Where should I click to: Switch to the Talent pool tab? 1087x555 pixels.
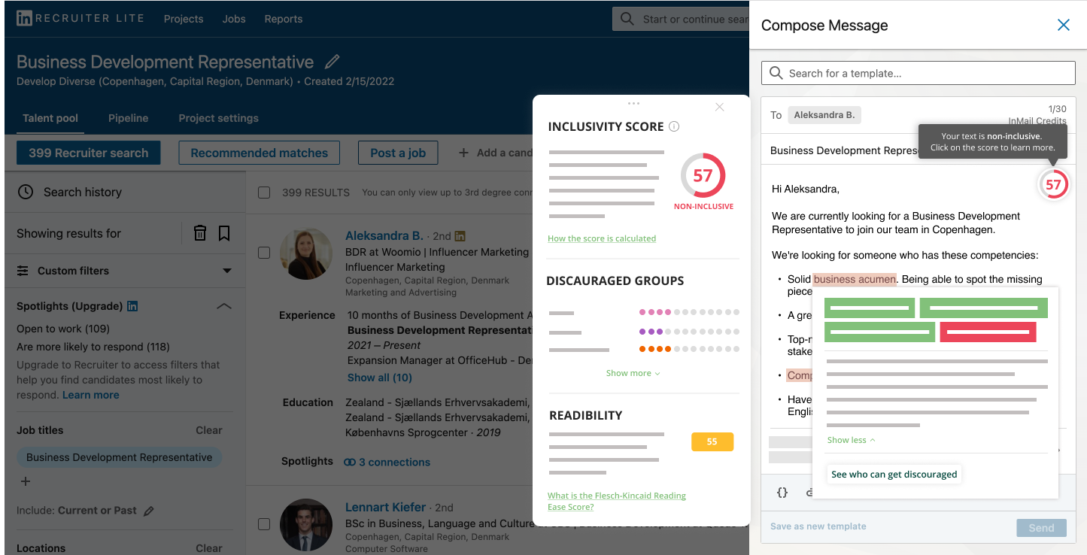50,118
